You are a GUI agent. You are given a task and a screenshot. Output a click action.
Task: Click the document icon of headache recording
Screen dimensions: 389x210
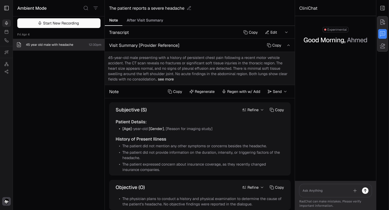pos(19,45)
